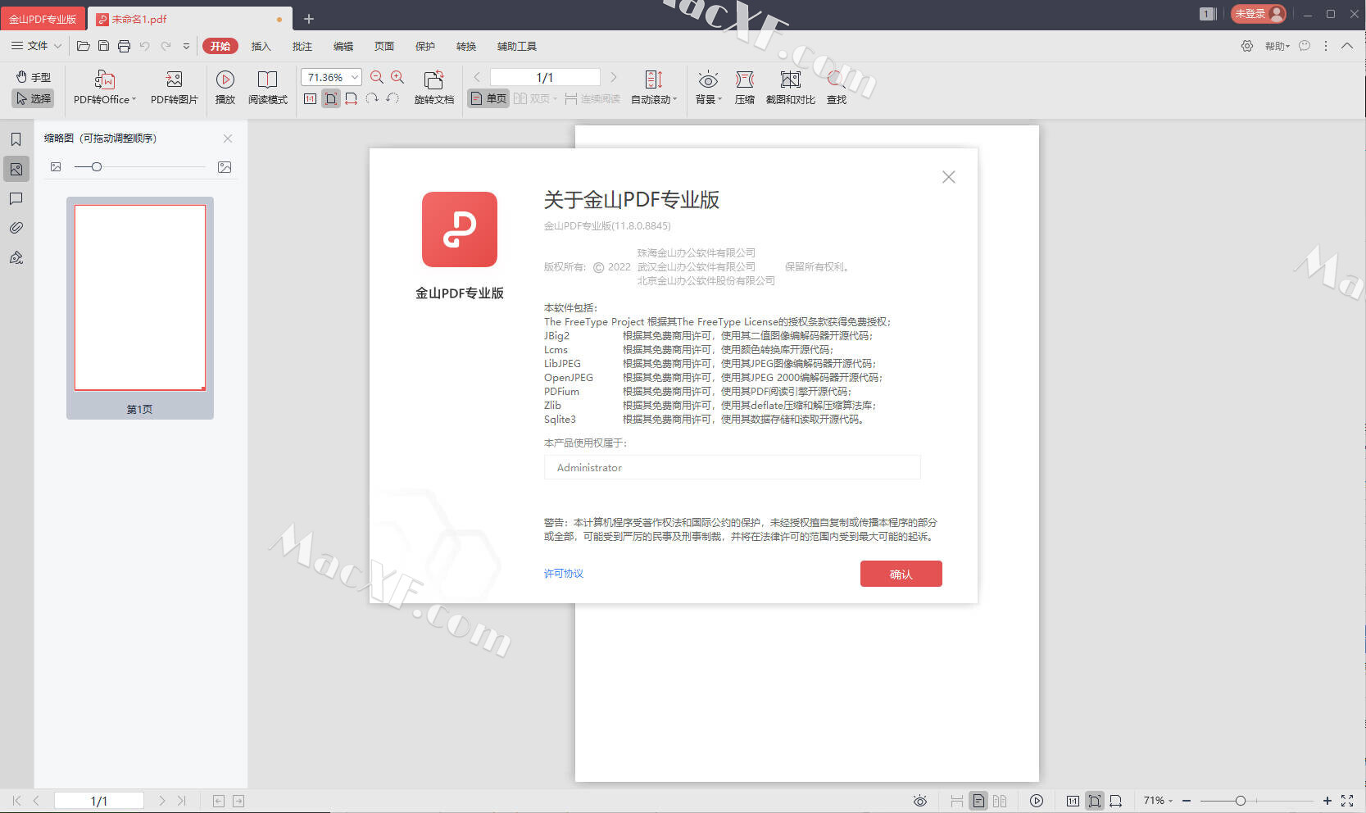Toggle fit width in status bar

pos(1115,801)
